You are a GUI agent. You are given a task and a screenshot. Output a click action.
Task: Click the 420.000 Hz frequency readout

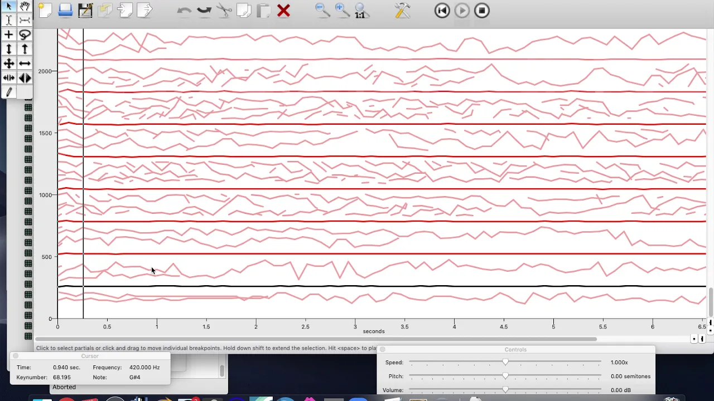[144, 368]
